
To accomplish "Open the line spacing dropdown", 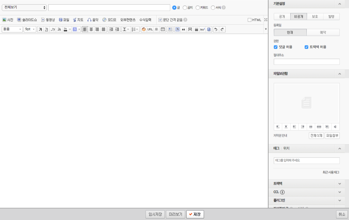I will pyautogui.click(x=126, y=29).
